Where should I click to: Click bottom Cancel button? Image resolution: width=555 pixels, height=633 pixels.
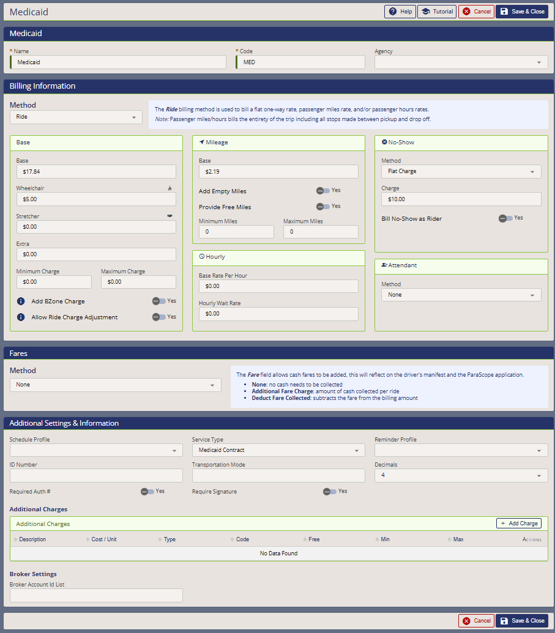[476, 621]
